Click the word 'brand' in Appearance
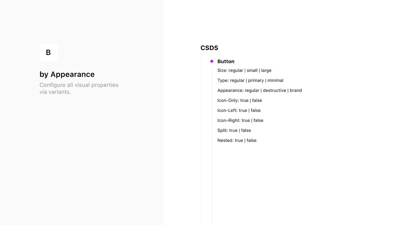The height and width of the screenshot is (225, 401). point(296,90)
